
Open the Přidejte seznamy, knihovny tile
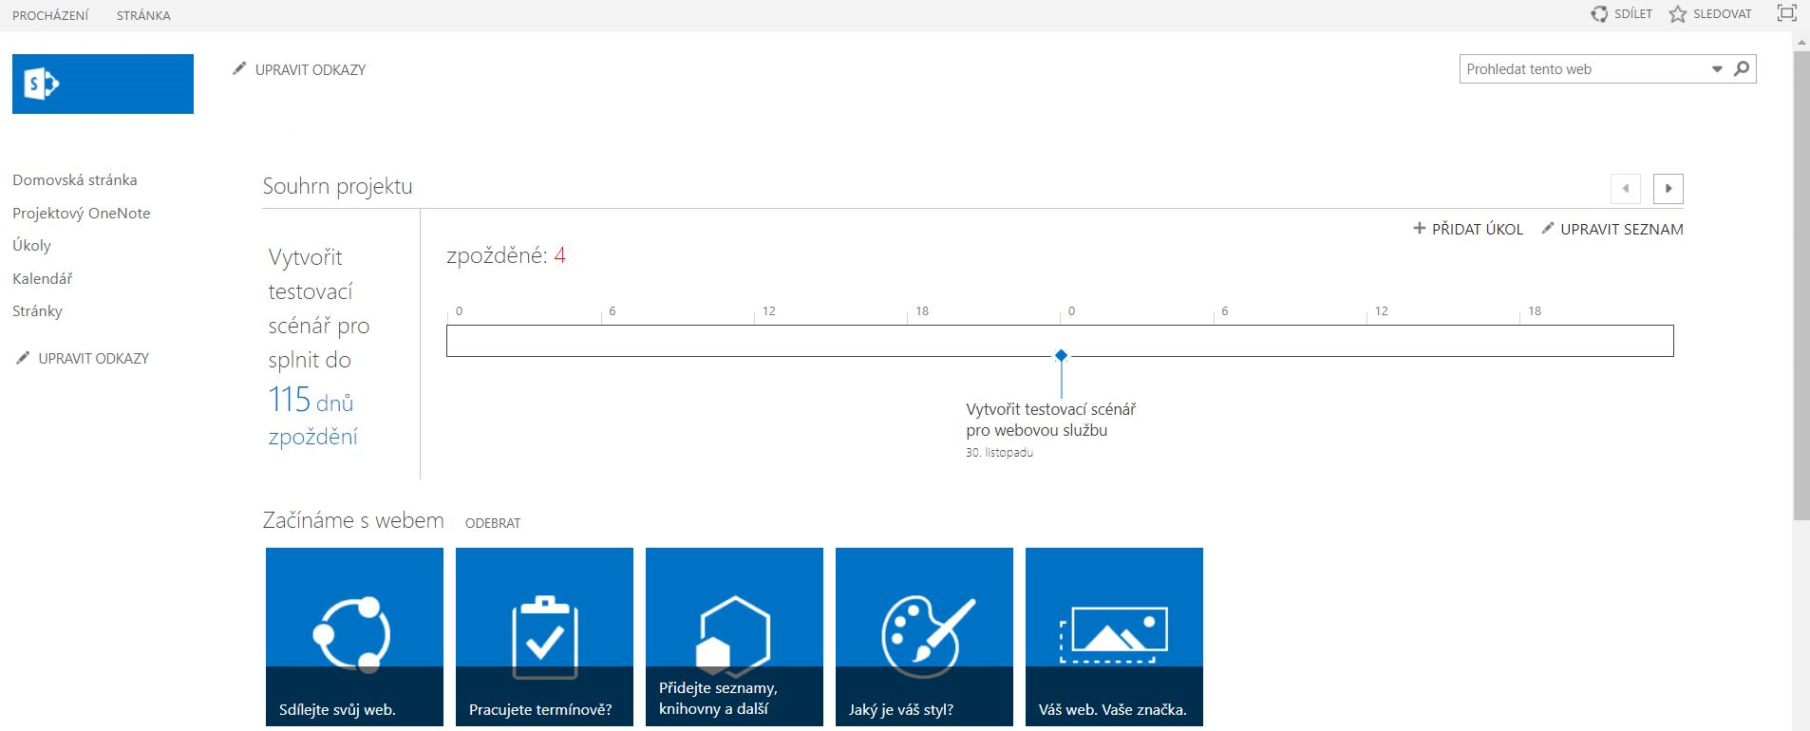[734, 637]
